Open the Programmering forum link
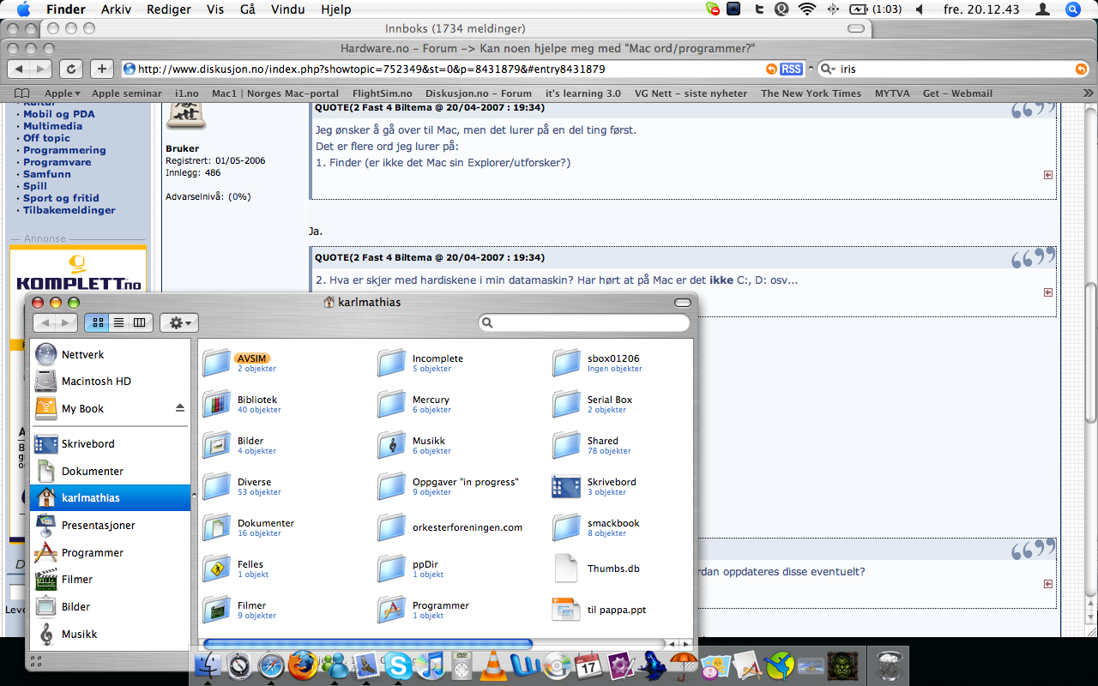 click(x=64, y=150)
